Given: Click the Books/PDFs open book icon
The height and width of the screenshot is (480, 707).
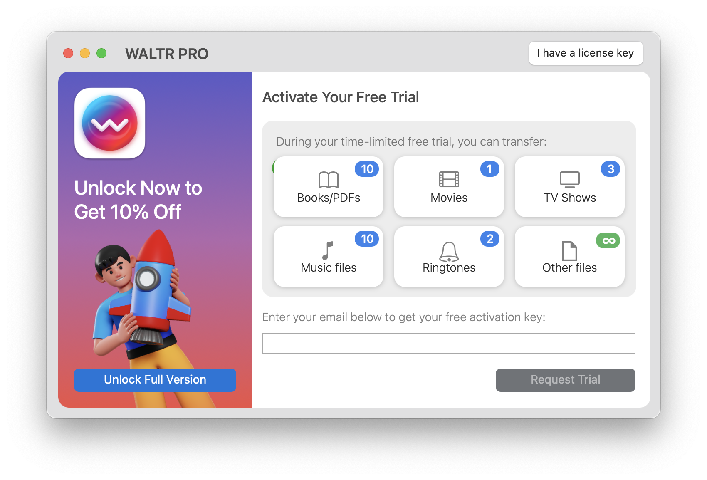Looking at the screenshot, I should pos(329,180).
